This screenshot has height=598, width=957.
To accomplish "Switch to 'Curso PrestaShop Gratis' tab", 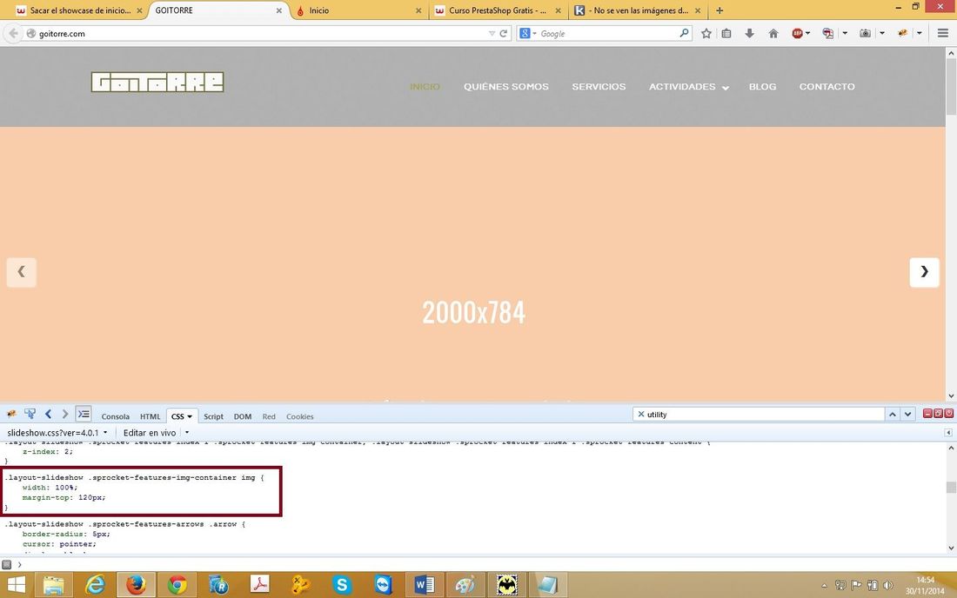I will 497,10.
